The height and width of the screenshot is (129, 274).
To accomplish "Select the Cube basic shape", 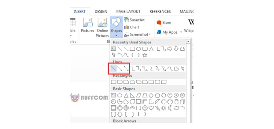I will (183, 102).
